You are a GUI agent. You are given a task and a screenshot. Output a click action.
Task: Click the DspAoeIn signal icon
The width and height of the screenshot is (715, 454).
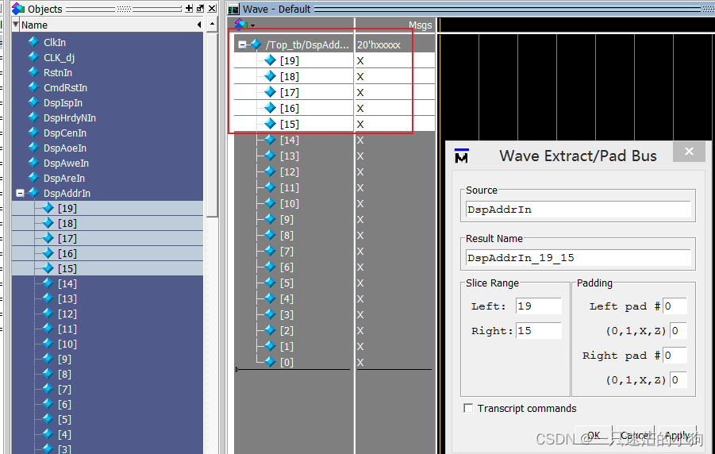[x=33, y=148]
